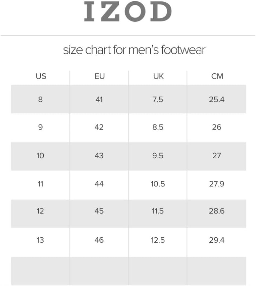256x286 pixels.
Task: Click EU size 41 cell
Action: point(99,99)
